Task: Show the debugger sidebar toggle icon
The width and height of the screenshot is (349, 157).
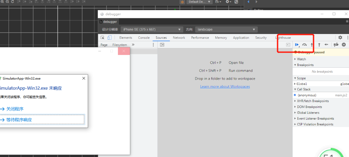Action: tap(288, 45)
